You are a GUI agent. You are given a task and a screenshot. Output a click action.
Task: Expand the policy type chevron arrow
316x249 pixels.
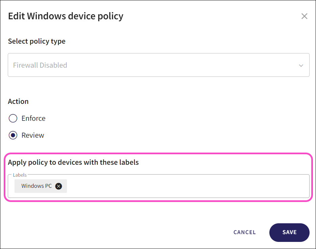click(x=301, y=65)
